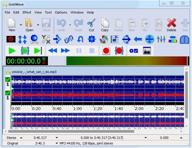Open the Stereo channel arrow in status bar
Screen dimensions: 192x148
[21, 138]
